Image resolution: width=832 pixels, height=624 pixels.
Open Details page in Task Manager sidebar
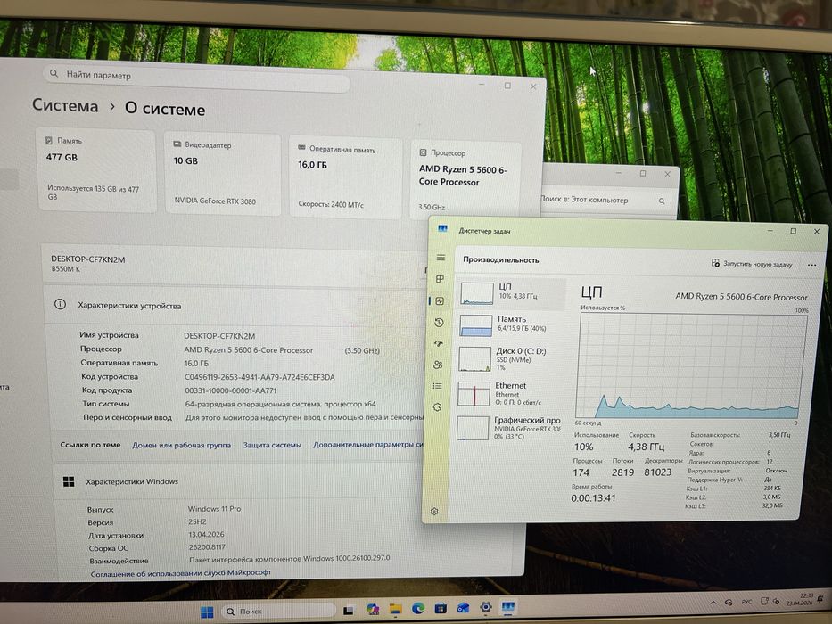pyautogui.click(x=437, y=386)
